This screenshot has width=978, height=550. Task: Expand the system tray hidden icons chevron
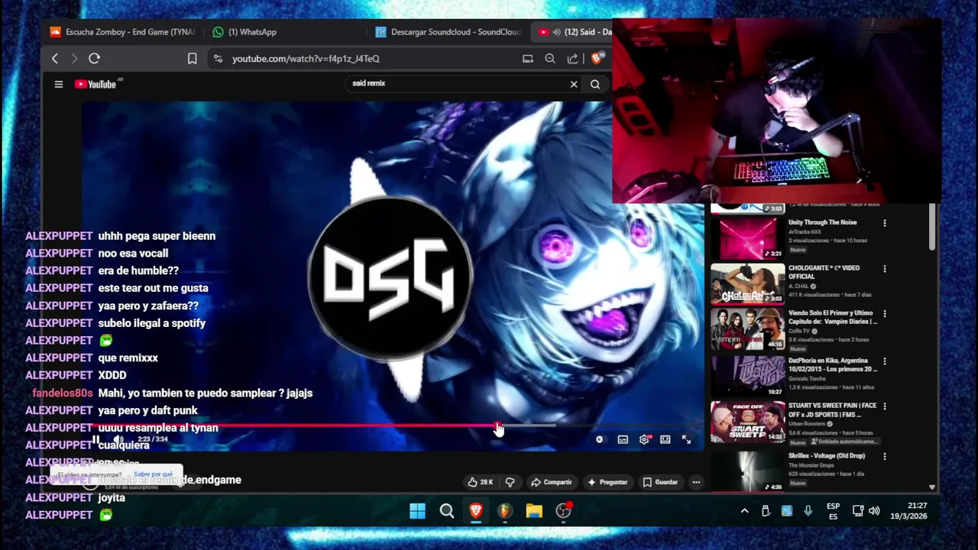744,511
